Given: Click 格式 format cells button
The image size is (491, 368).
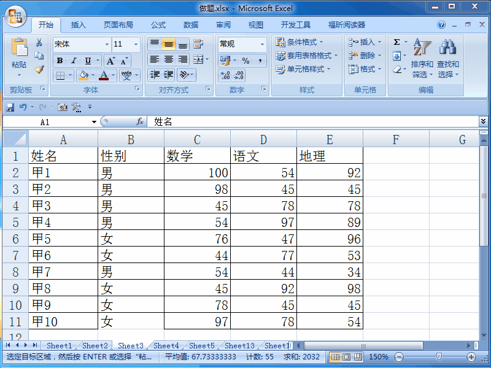Looking at the screenshot, I should point(365,69).
